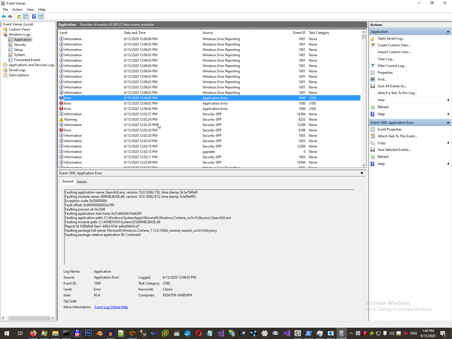Toggle the Show/Hide Console Tree toolbar button

[25, 16]
